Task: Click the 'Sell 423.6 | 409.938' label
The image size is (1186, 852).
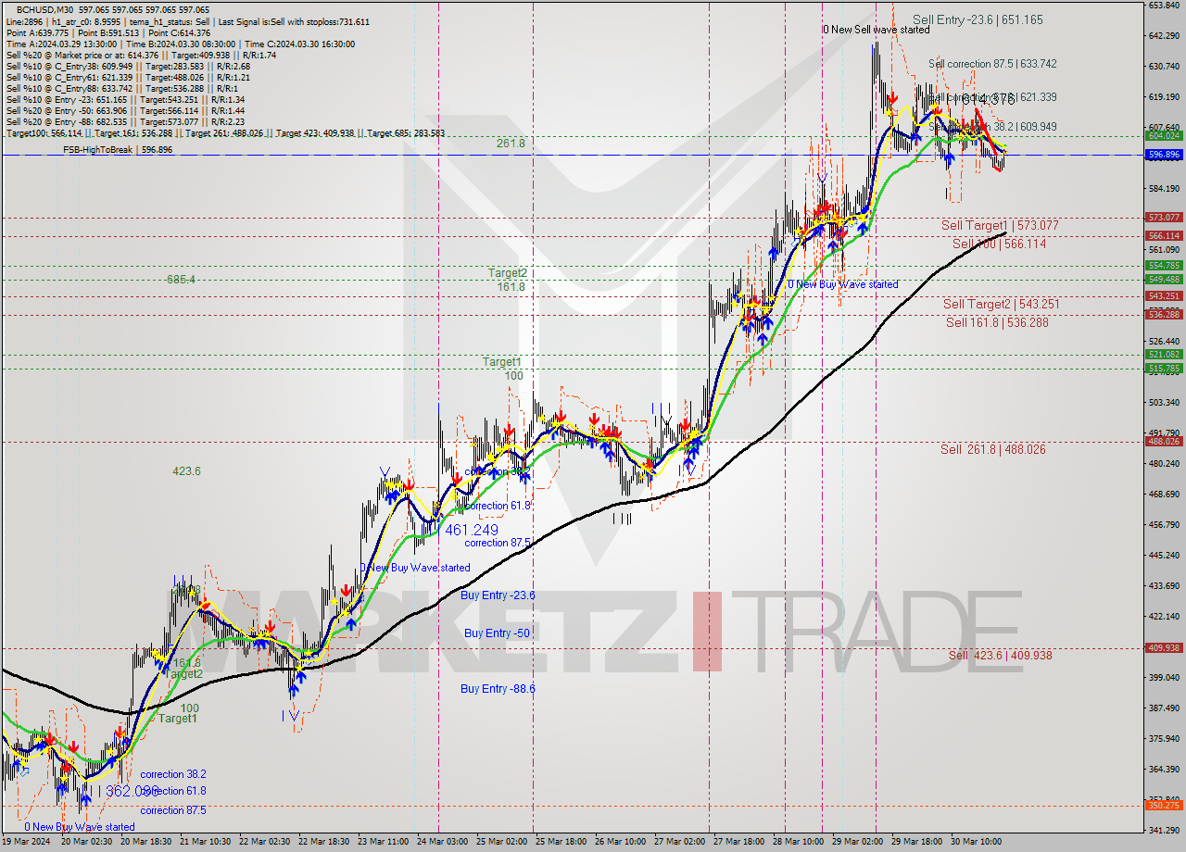Action: 1001,655
